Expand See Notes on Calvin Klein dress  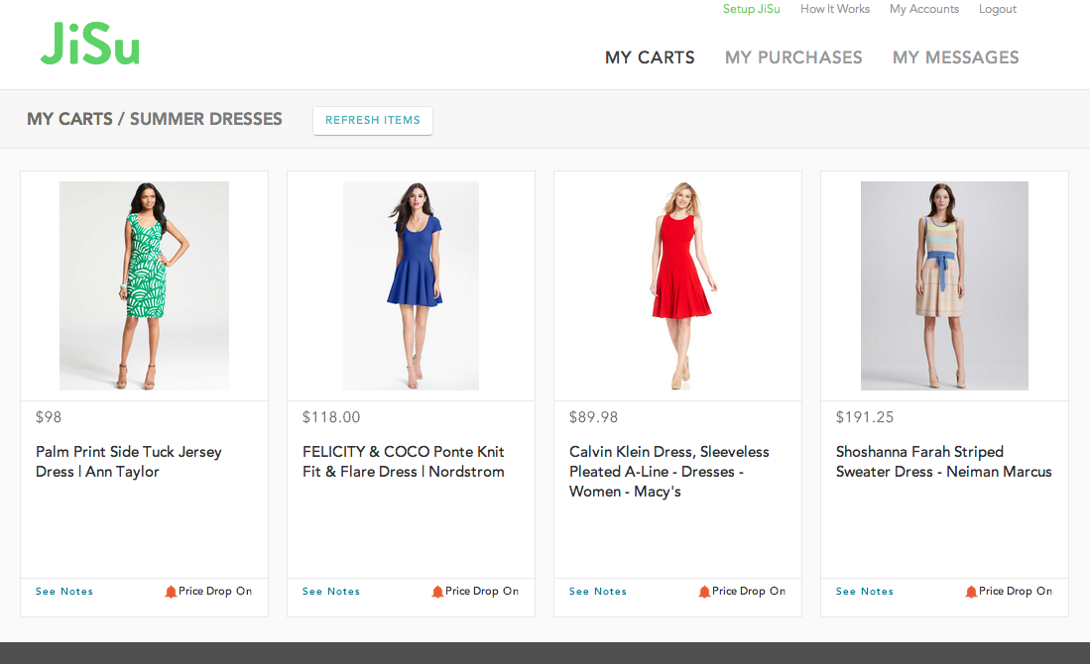pos(598,592)
